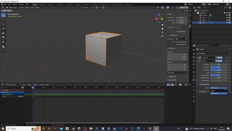Choose Keyframes in Mode dropdown list

pyautogui.click(x=219, y=94)
